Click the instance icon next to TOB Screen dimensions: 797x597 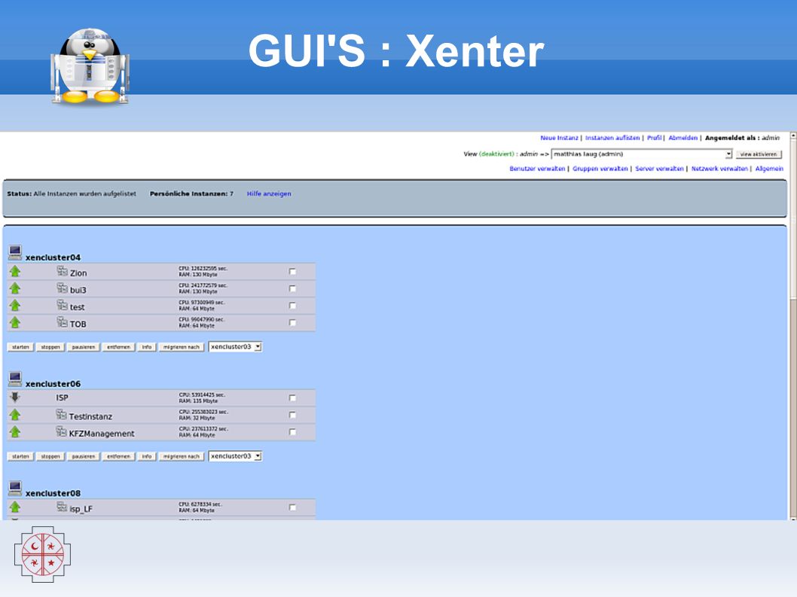(62, 322)
